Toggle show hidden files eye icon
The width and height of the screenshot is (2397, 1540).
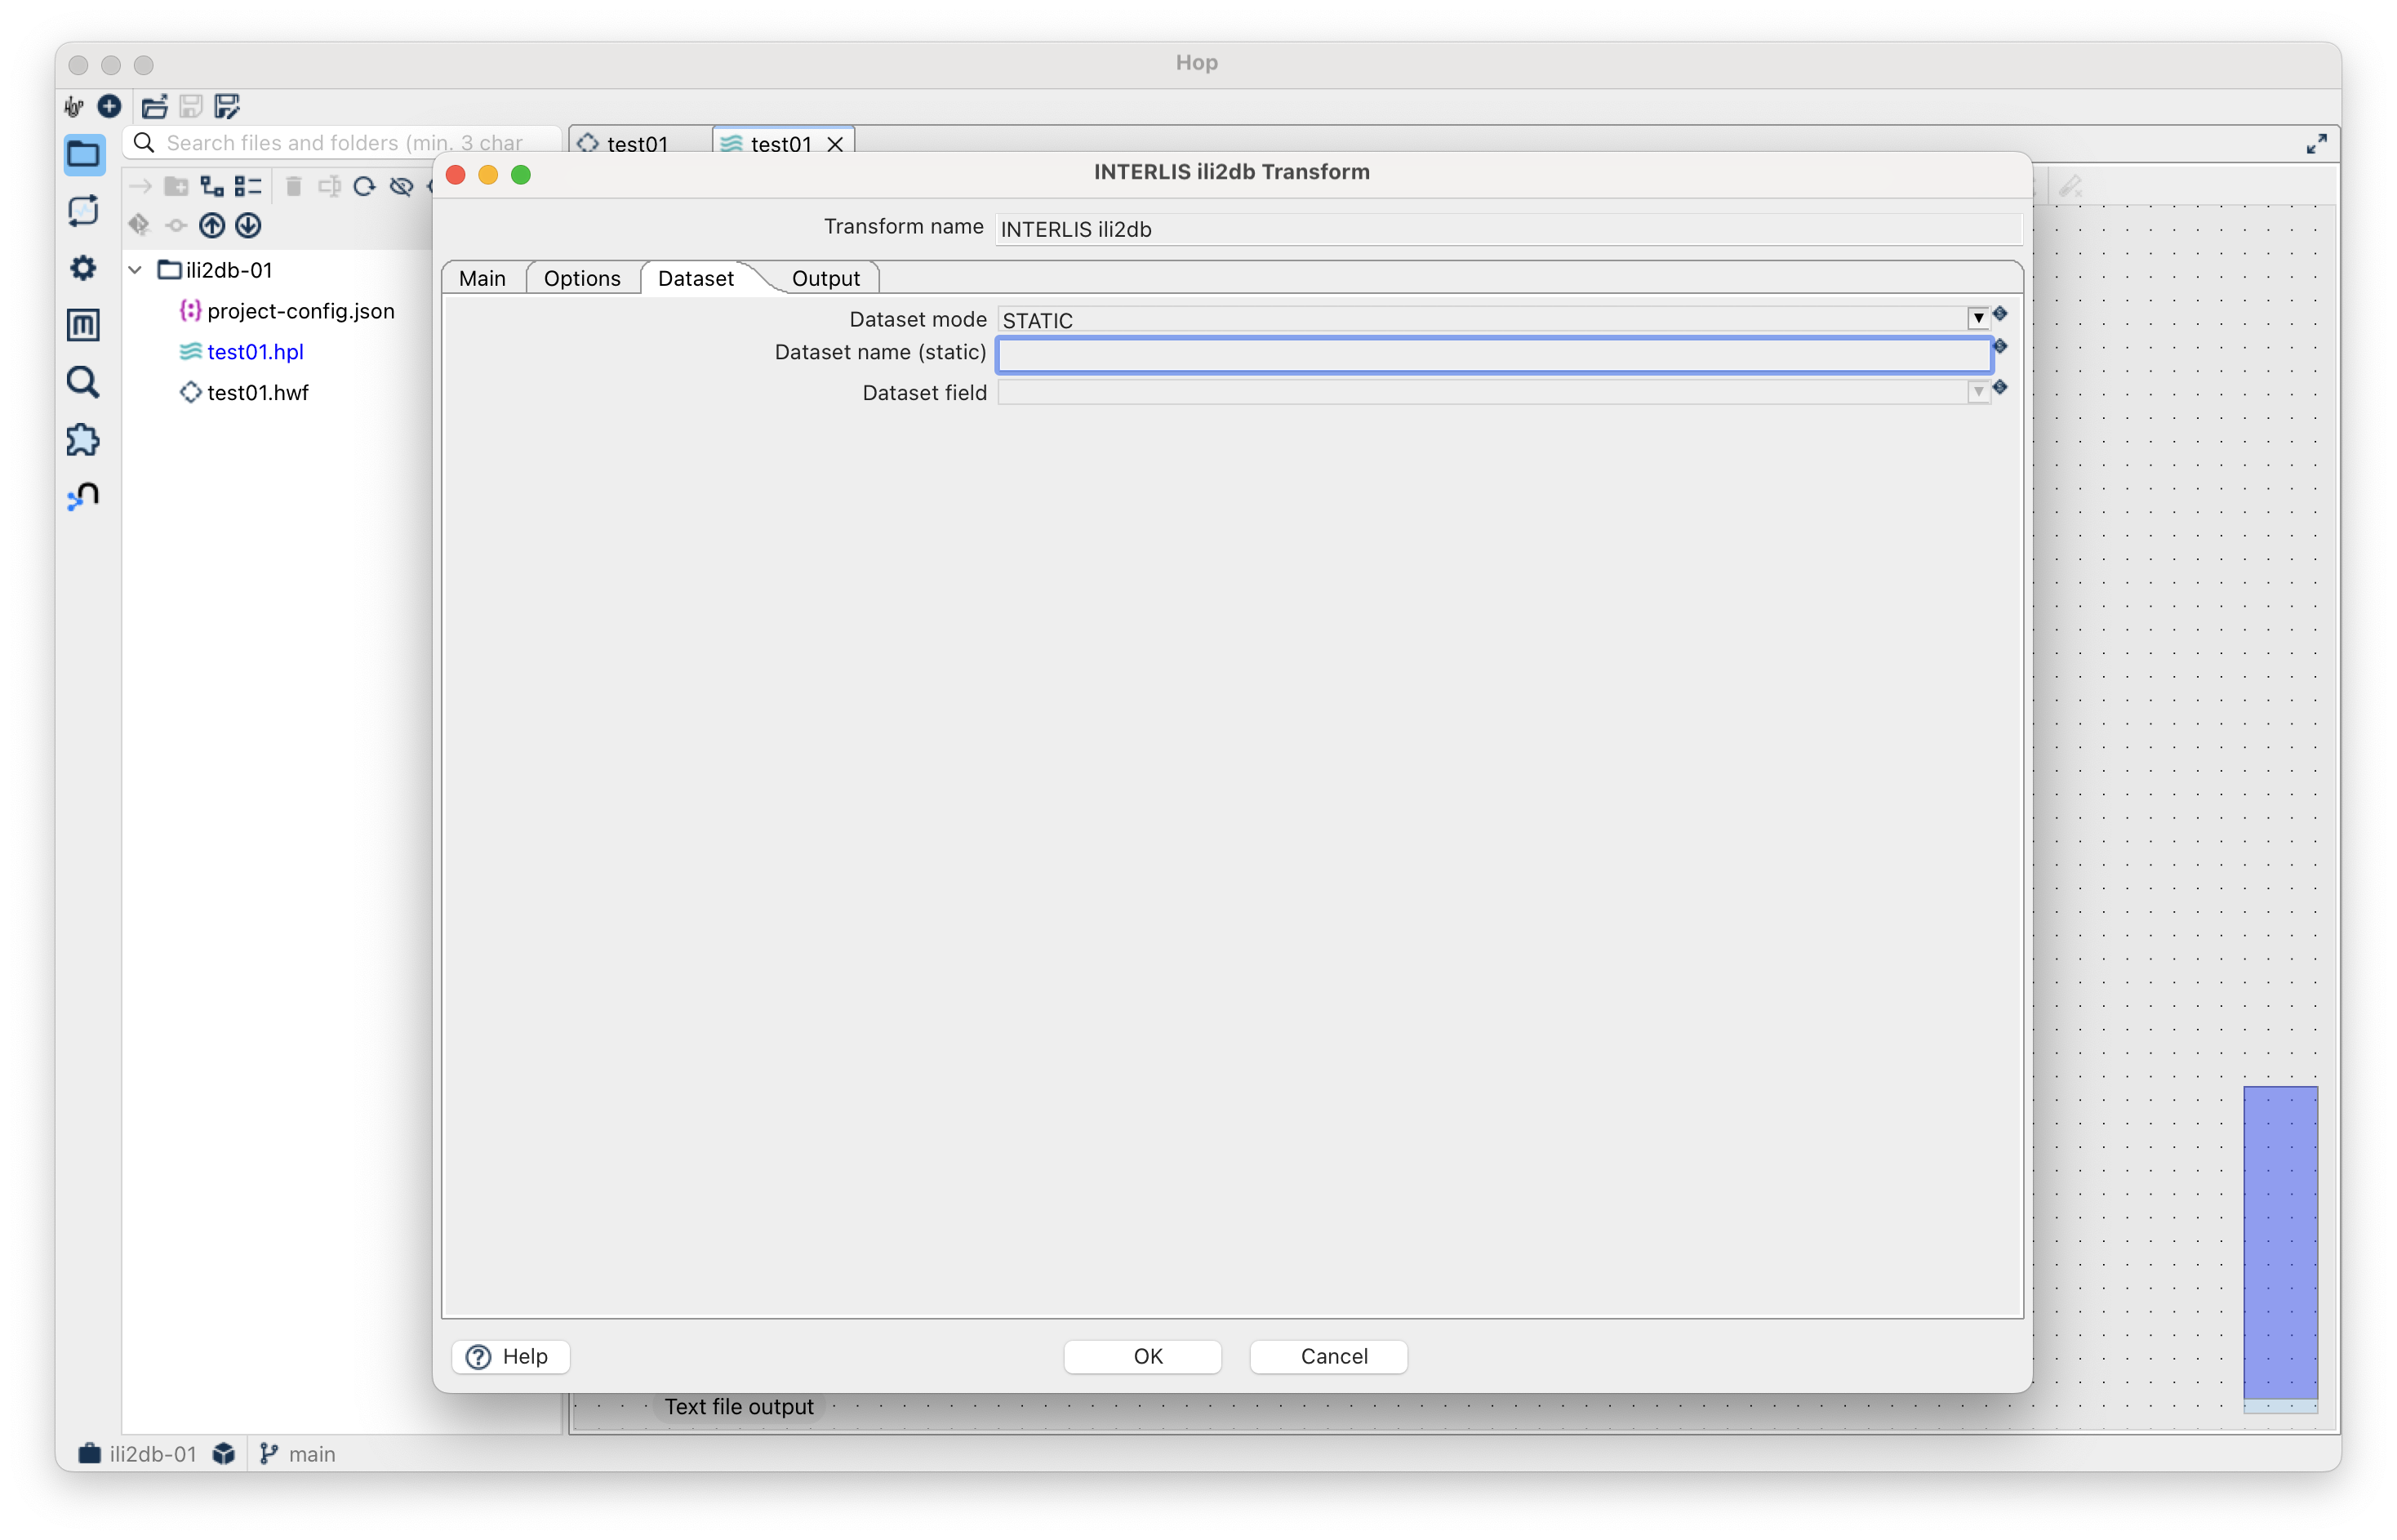click(401, 186)
